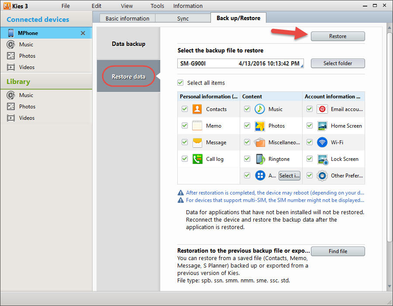Select the MPhone connected device entry

[46, 33]
